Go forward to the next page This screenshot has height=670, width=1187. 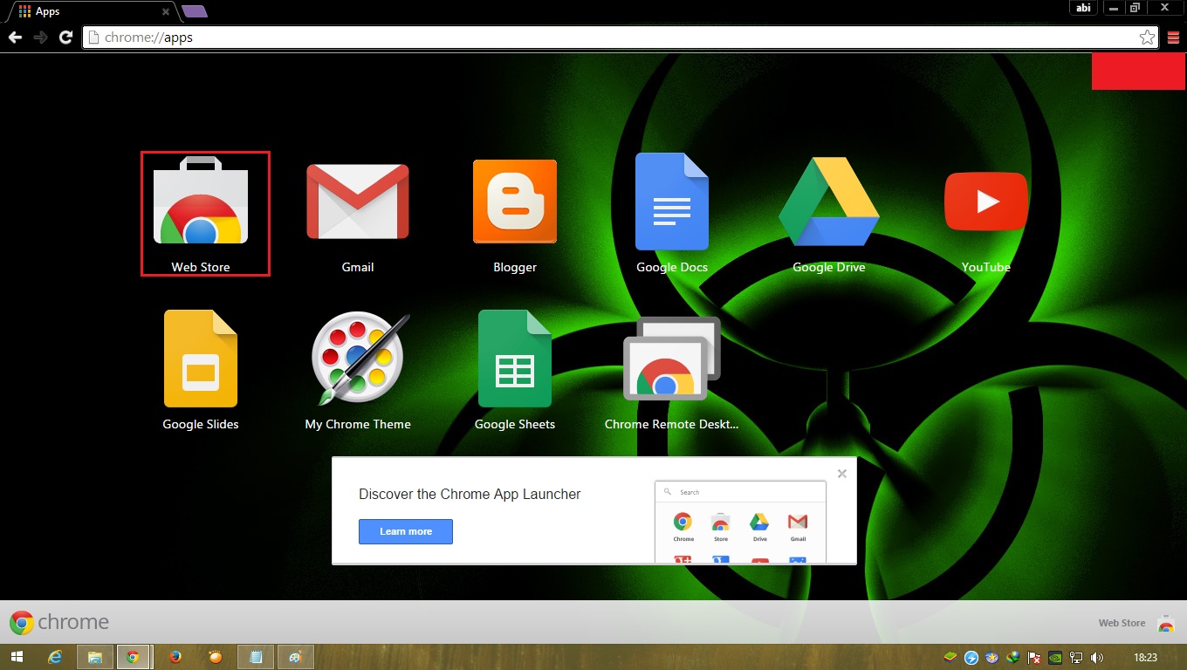tap(40, 38)
